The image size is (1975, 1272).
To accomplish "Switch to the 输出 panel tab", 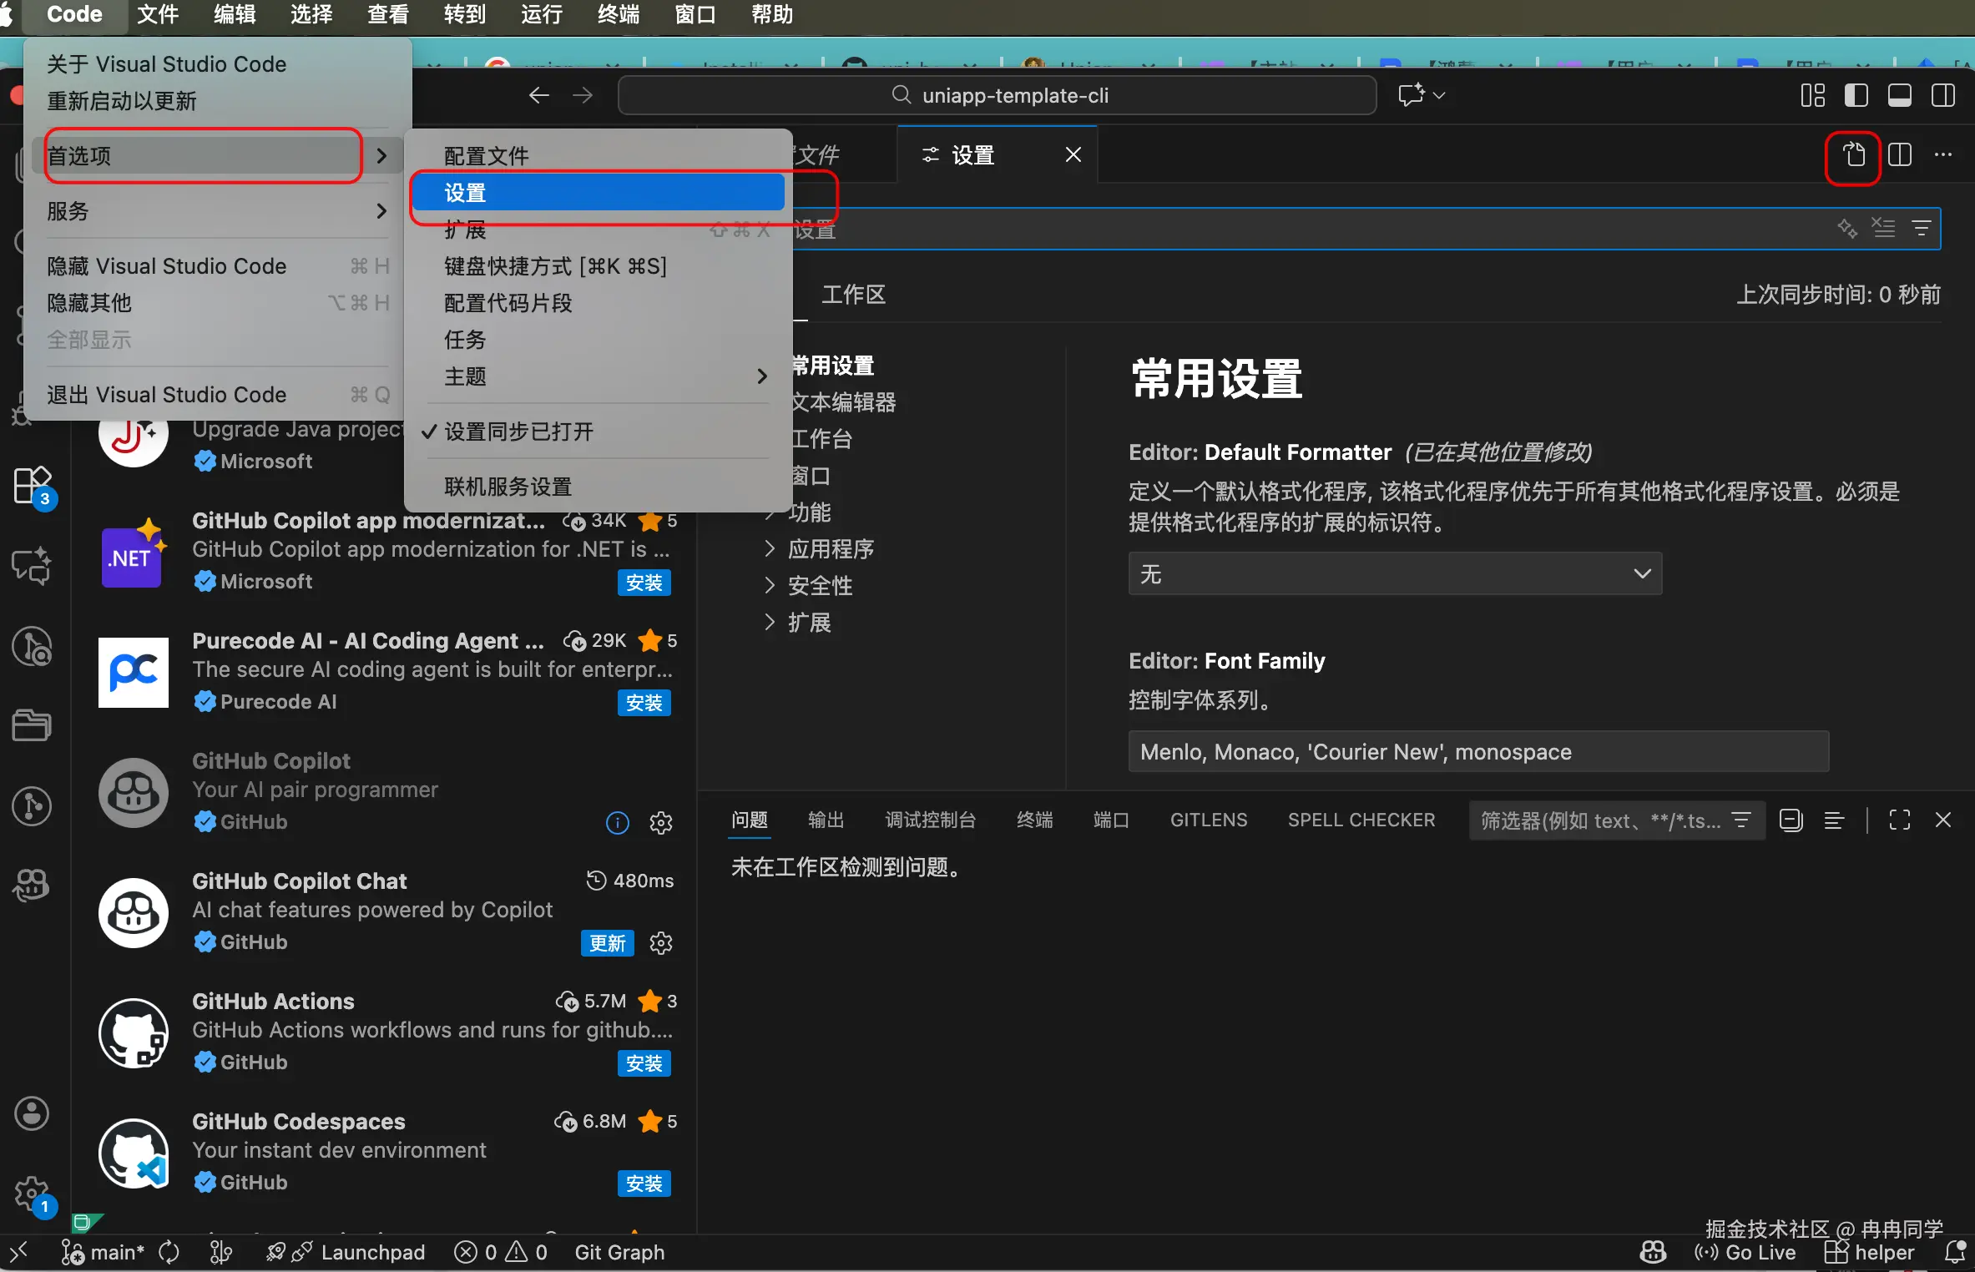I will [x=826, y=820].
